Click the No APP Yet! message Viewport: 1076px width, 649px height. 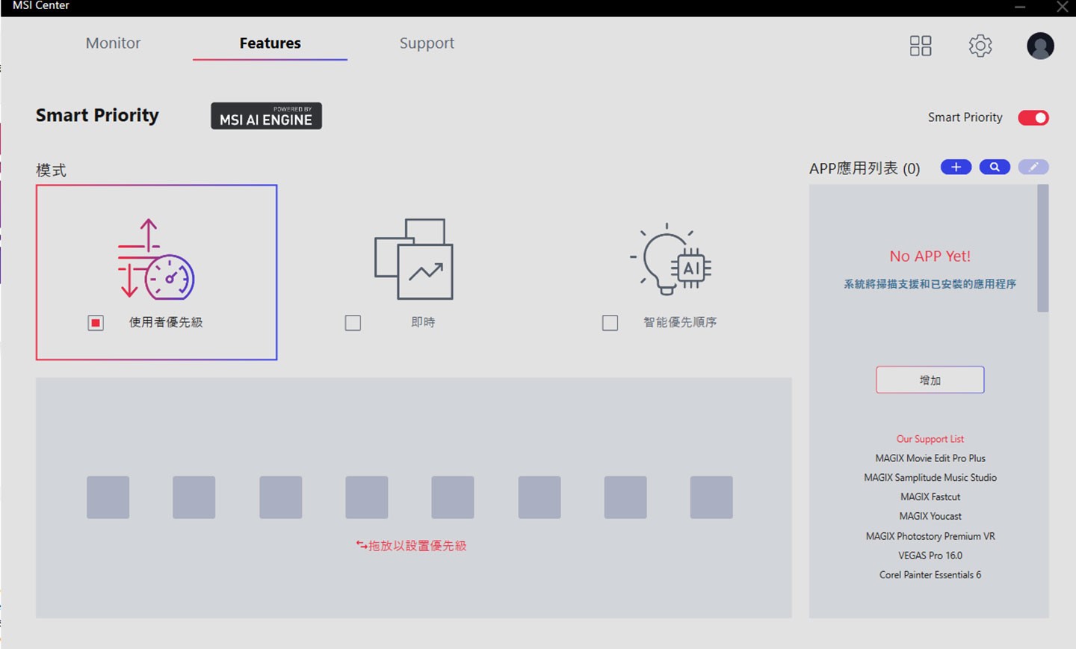point(930,256)
